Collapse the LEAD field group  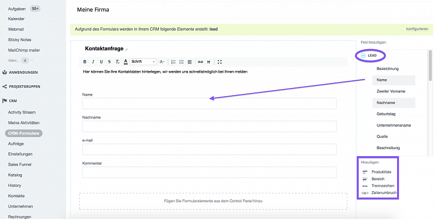(x=363, y=56)
